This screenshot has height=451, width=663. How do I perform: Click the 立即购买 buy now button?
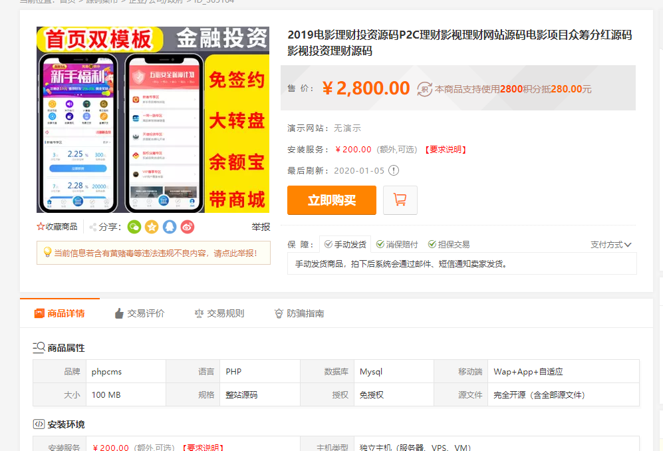pyautogui.click(x=331, y=200)
